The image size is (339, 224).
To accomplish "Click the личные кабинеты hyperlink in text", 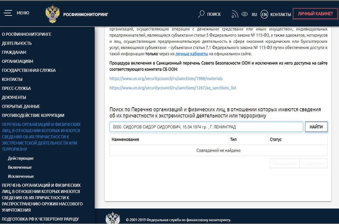I will point(192,54).
